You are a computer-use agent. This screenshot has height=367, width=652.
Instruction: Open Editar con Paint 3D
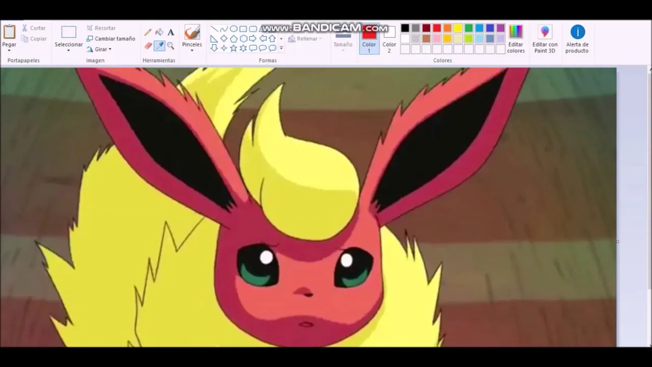545,39
